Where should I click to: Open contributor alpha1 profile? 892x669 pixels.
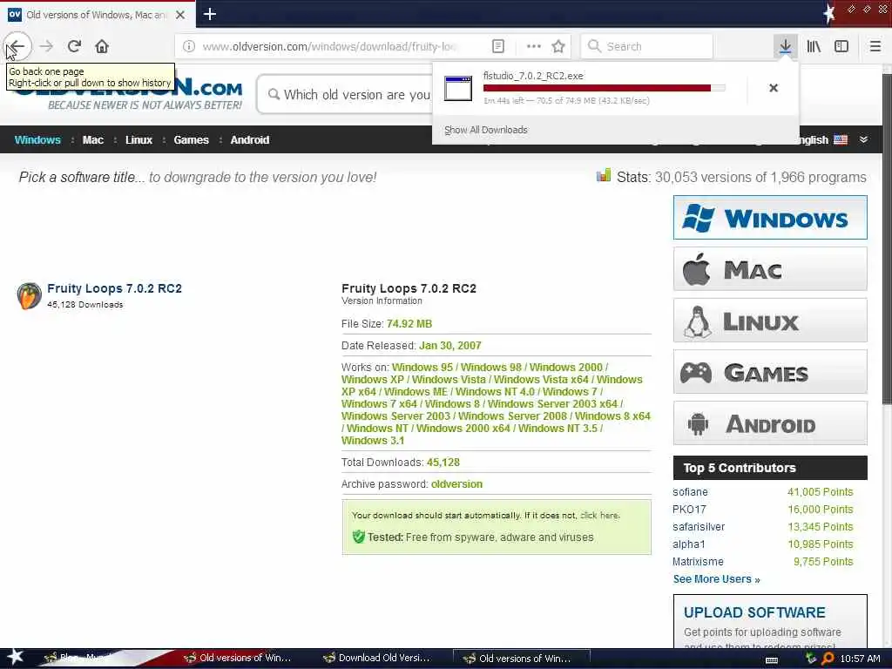tap(688, 544)
